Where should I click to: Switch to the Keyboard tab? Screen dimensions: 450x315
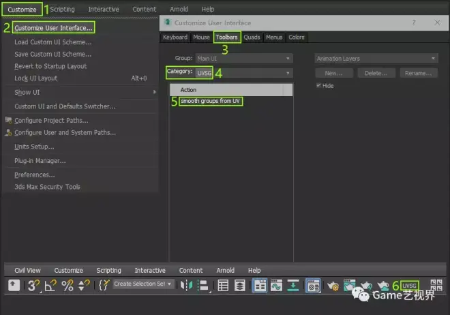175,37
